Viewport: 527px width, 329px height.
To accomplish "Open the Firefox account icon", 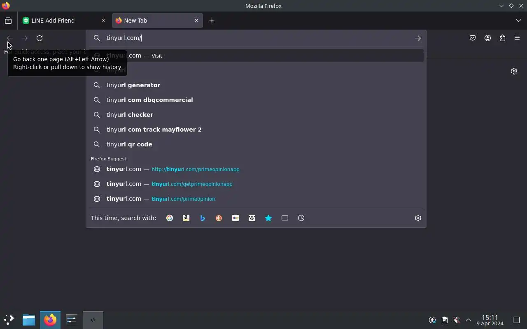I will point(487,38).
